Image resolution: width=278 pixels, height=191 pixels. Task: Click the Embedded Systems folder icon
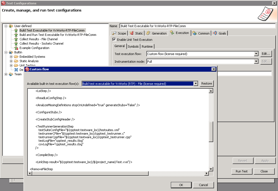click(x=16, y=57)
